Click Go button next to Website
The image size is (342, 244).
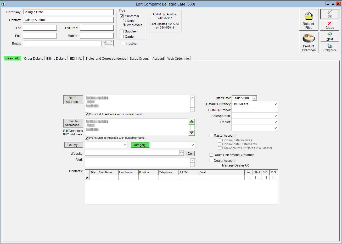190,154
